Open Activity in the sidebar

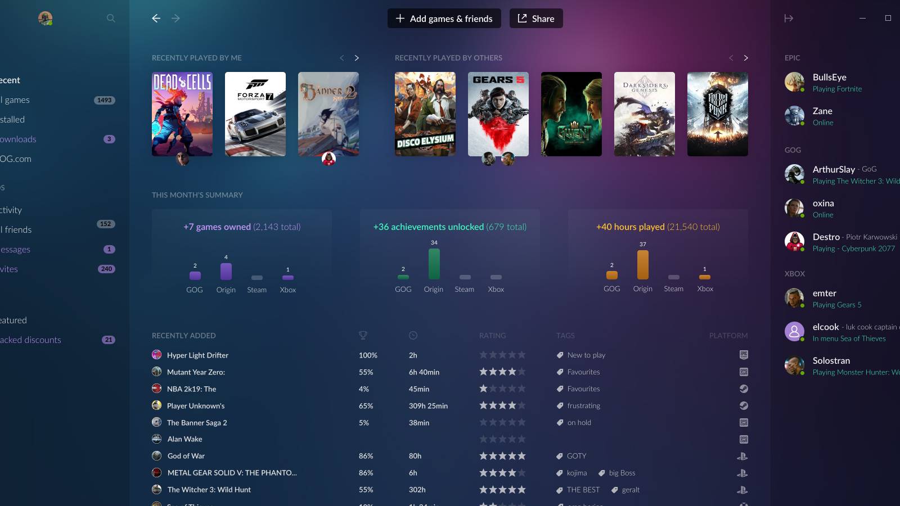(x=11, y=210)
